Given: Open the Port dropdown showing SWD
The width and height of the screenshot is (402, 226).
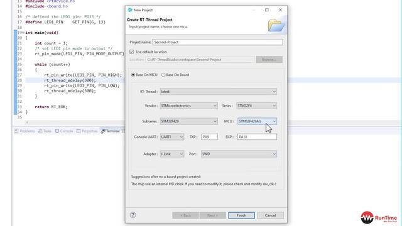Looking at the screenshot, I should click(x=239, y=154).
